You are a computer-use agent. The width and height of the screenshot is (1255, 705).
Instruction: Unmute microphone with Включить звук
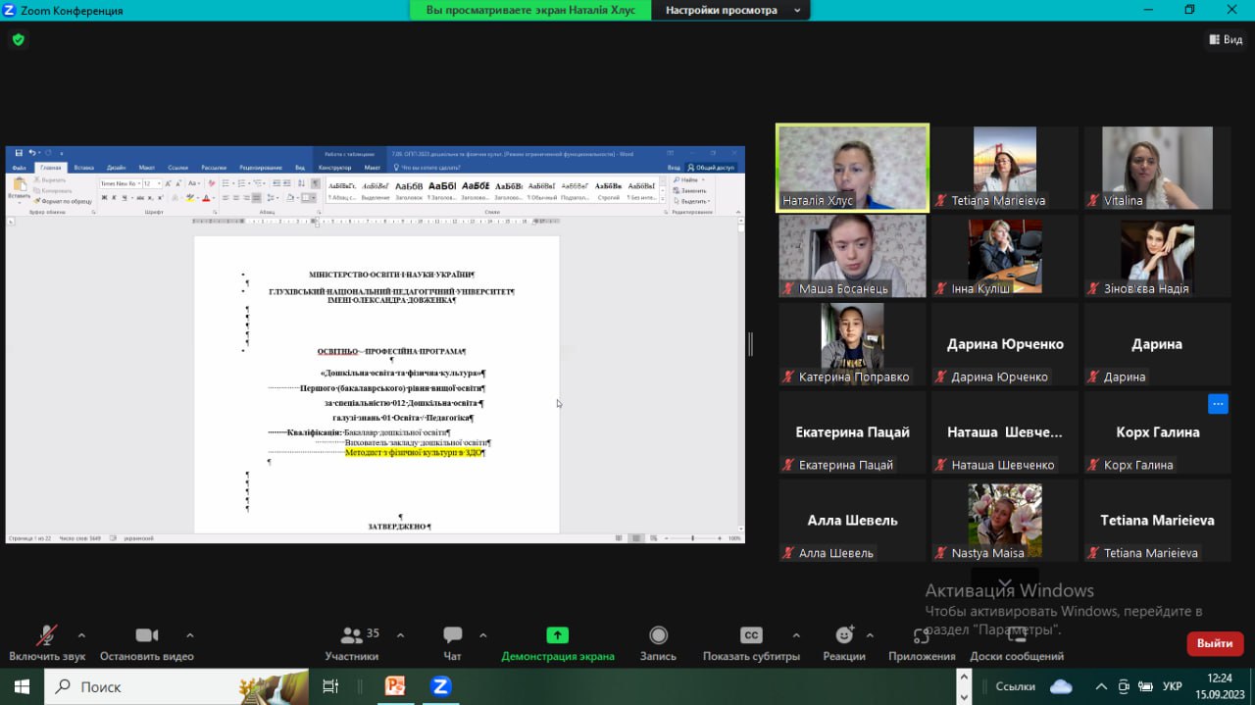(46, 643)
